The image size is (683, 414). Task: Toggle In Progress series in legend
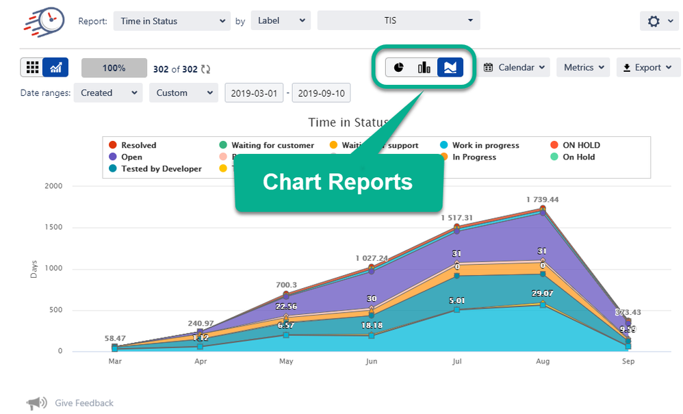tap(468, 157)
